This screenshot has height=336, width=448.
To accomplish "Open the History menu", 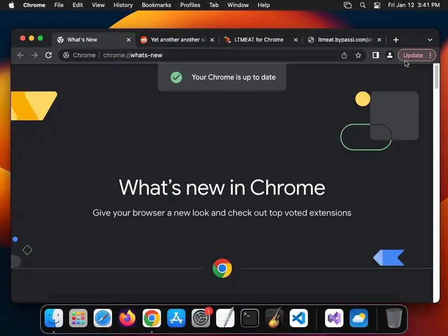I will [x=123, y=5].
